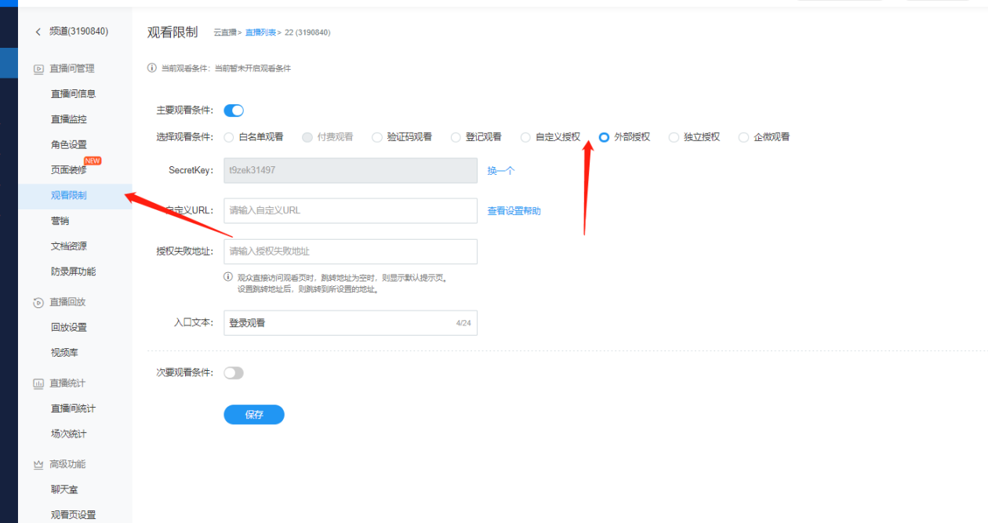Select the 独立授权 radio button

[x=674, y=137]
